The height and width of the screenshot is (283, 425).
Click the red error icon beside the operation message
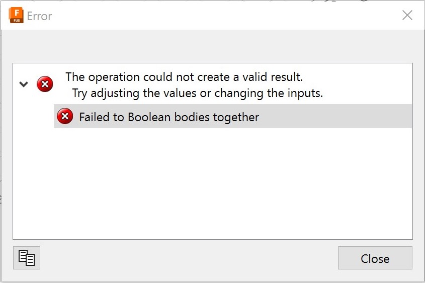pyautogui.click(x=45, y=84)
